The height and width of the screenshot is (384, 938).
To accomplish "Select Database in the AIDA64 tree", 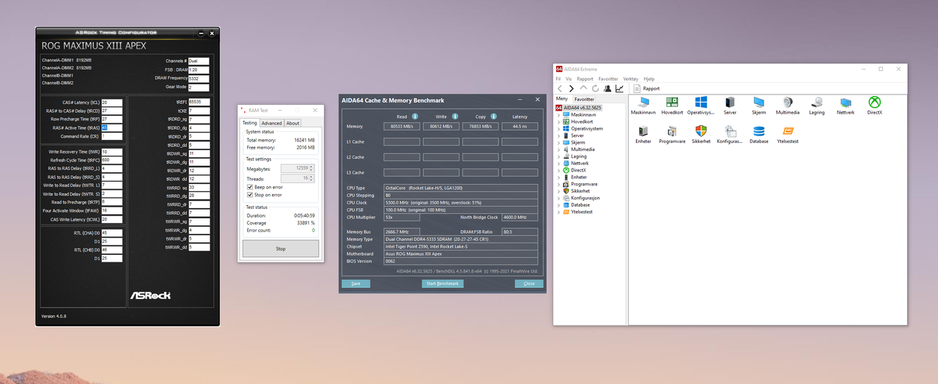I will (580, 204).
